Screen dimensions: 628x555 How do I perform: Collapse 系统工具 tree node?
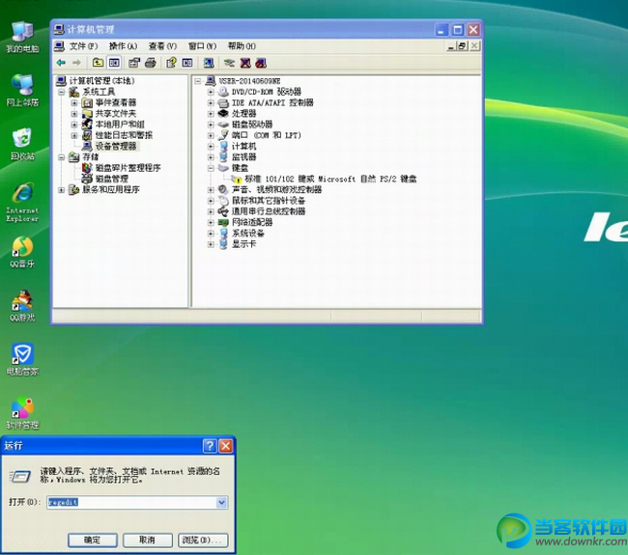(61, 92)
